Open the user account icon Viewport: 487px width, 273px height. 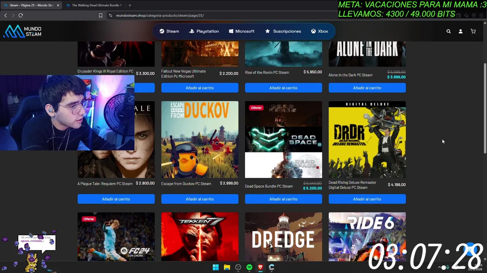460,31
